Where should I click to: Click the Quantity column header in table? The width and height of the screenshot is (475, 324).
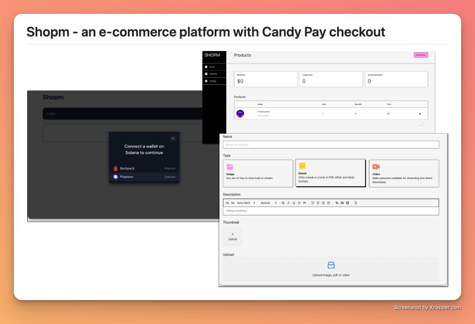click(x=358, y=104)
